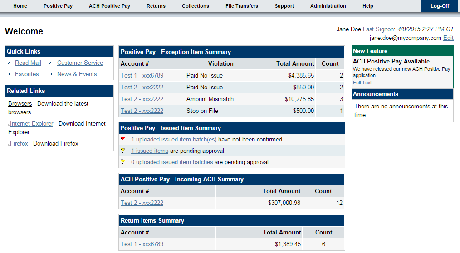The height and width of the screenshot is (253, 460).
Task: Click the yellow flag beside issued items pending
Action: click(123, 151)
